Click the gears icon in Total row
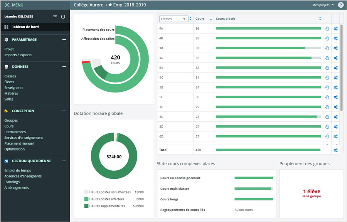 click(335, 150)
